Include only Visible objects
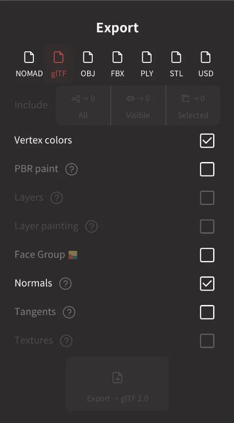Viewport: 234px width, 423px height. click(x=138, y=106)
